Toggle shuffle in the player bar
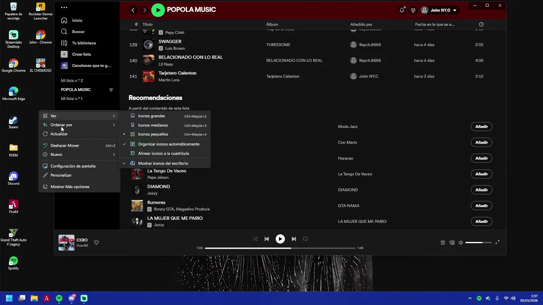The image size is (543, 305). coord(255,239)
